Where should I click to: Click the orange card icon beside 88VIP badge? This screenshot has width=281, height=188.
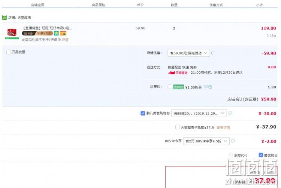[63, 33]
